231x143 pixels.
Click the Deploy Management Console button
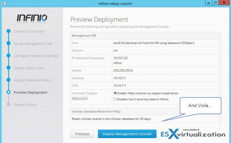click(x=127, y=134)
